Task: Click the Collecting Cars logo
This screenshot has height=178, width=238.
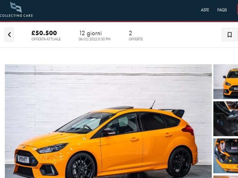Action: [16, 9]
